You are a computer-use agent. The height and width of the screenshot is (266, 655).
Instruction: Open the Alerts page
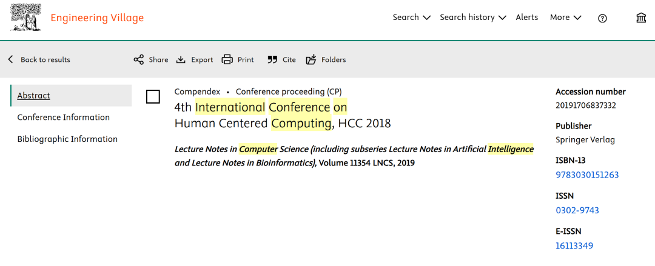[527, 18]
